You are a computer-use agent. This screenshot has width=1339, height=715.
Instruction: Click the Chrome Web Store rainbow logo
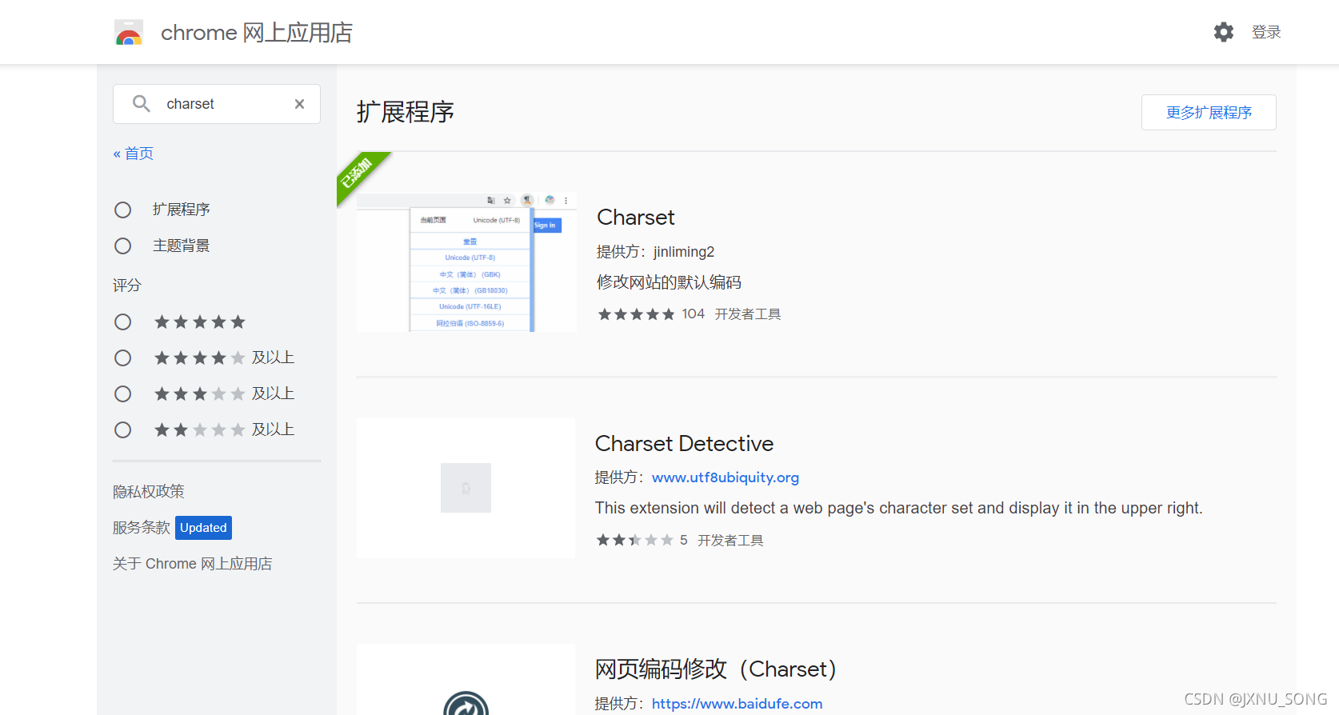point(129,33)
